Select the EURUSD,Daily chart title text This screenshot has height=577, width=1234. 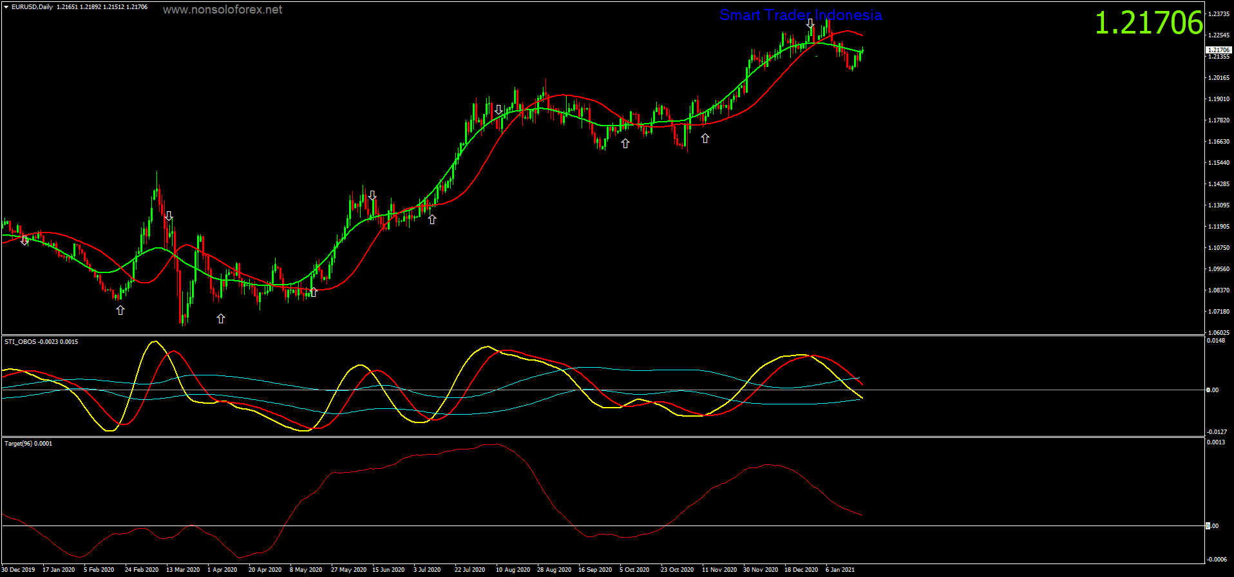coord(32,7)
